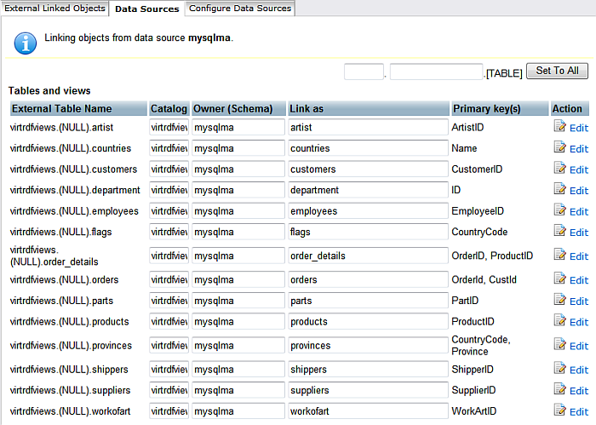Click the edit icon for flags row
Viewport: 596px width, 425px height.
pyautogui.click(x=559, y=232)
